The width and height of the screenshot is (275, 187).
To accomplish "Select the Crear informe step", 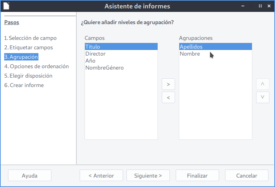I will click(24, 85).
